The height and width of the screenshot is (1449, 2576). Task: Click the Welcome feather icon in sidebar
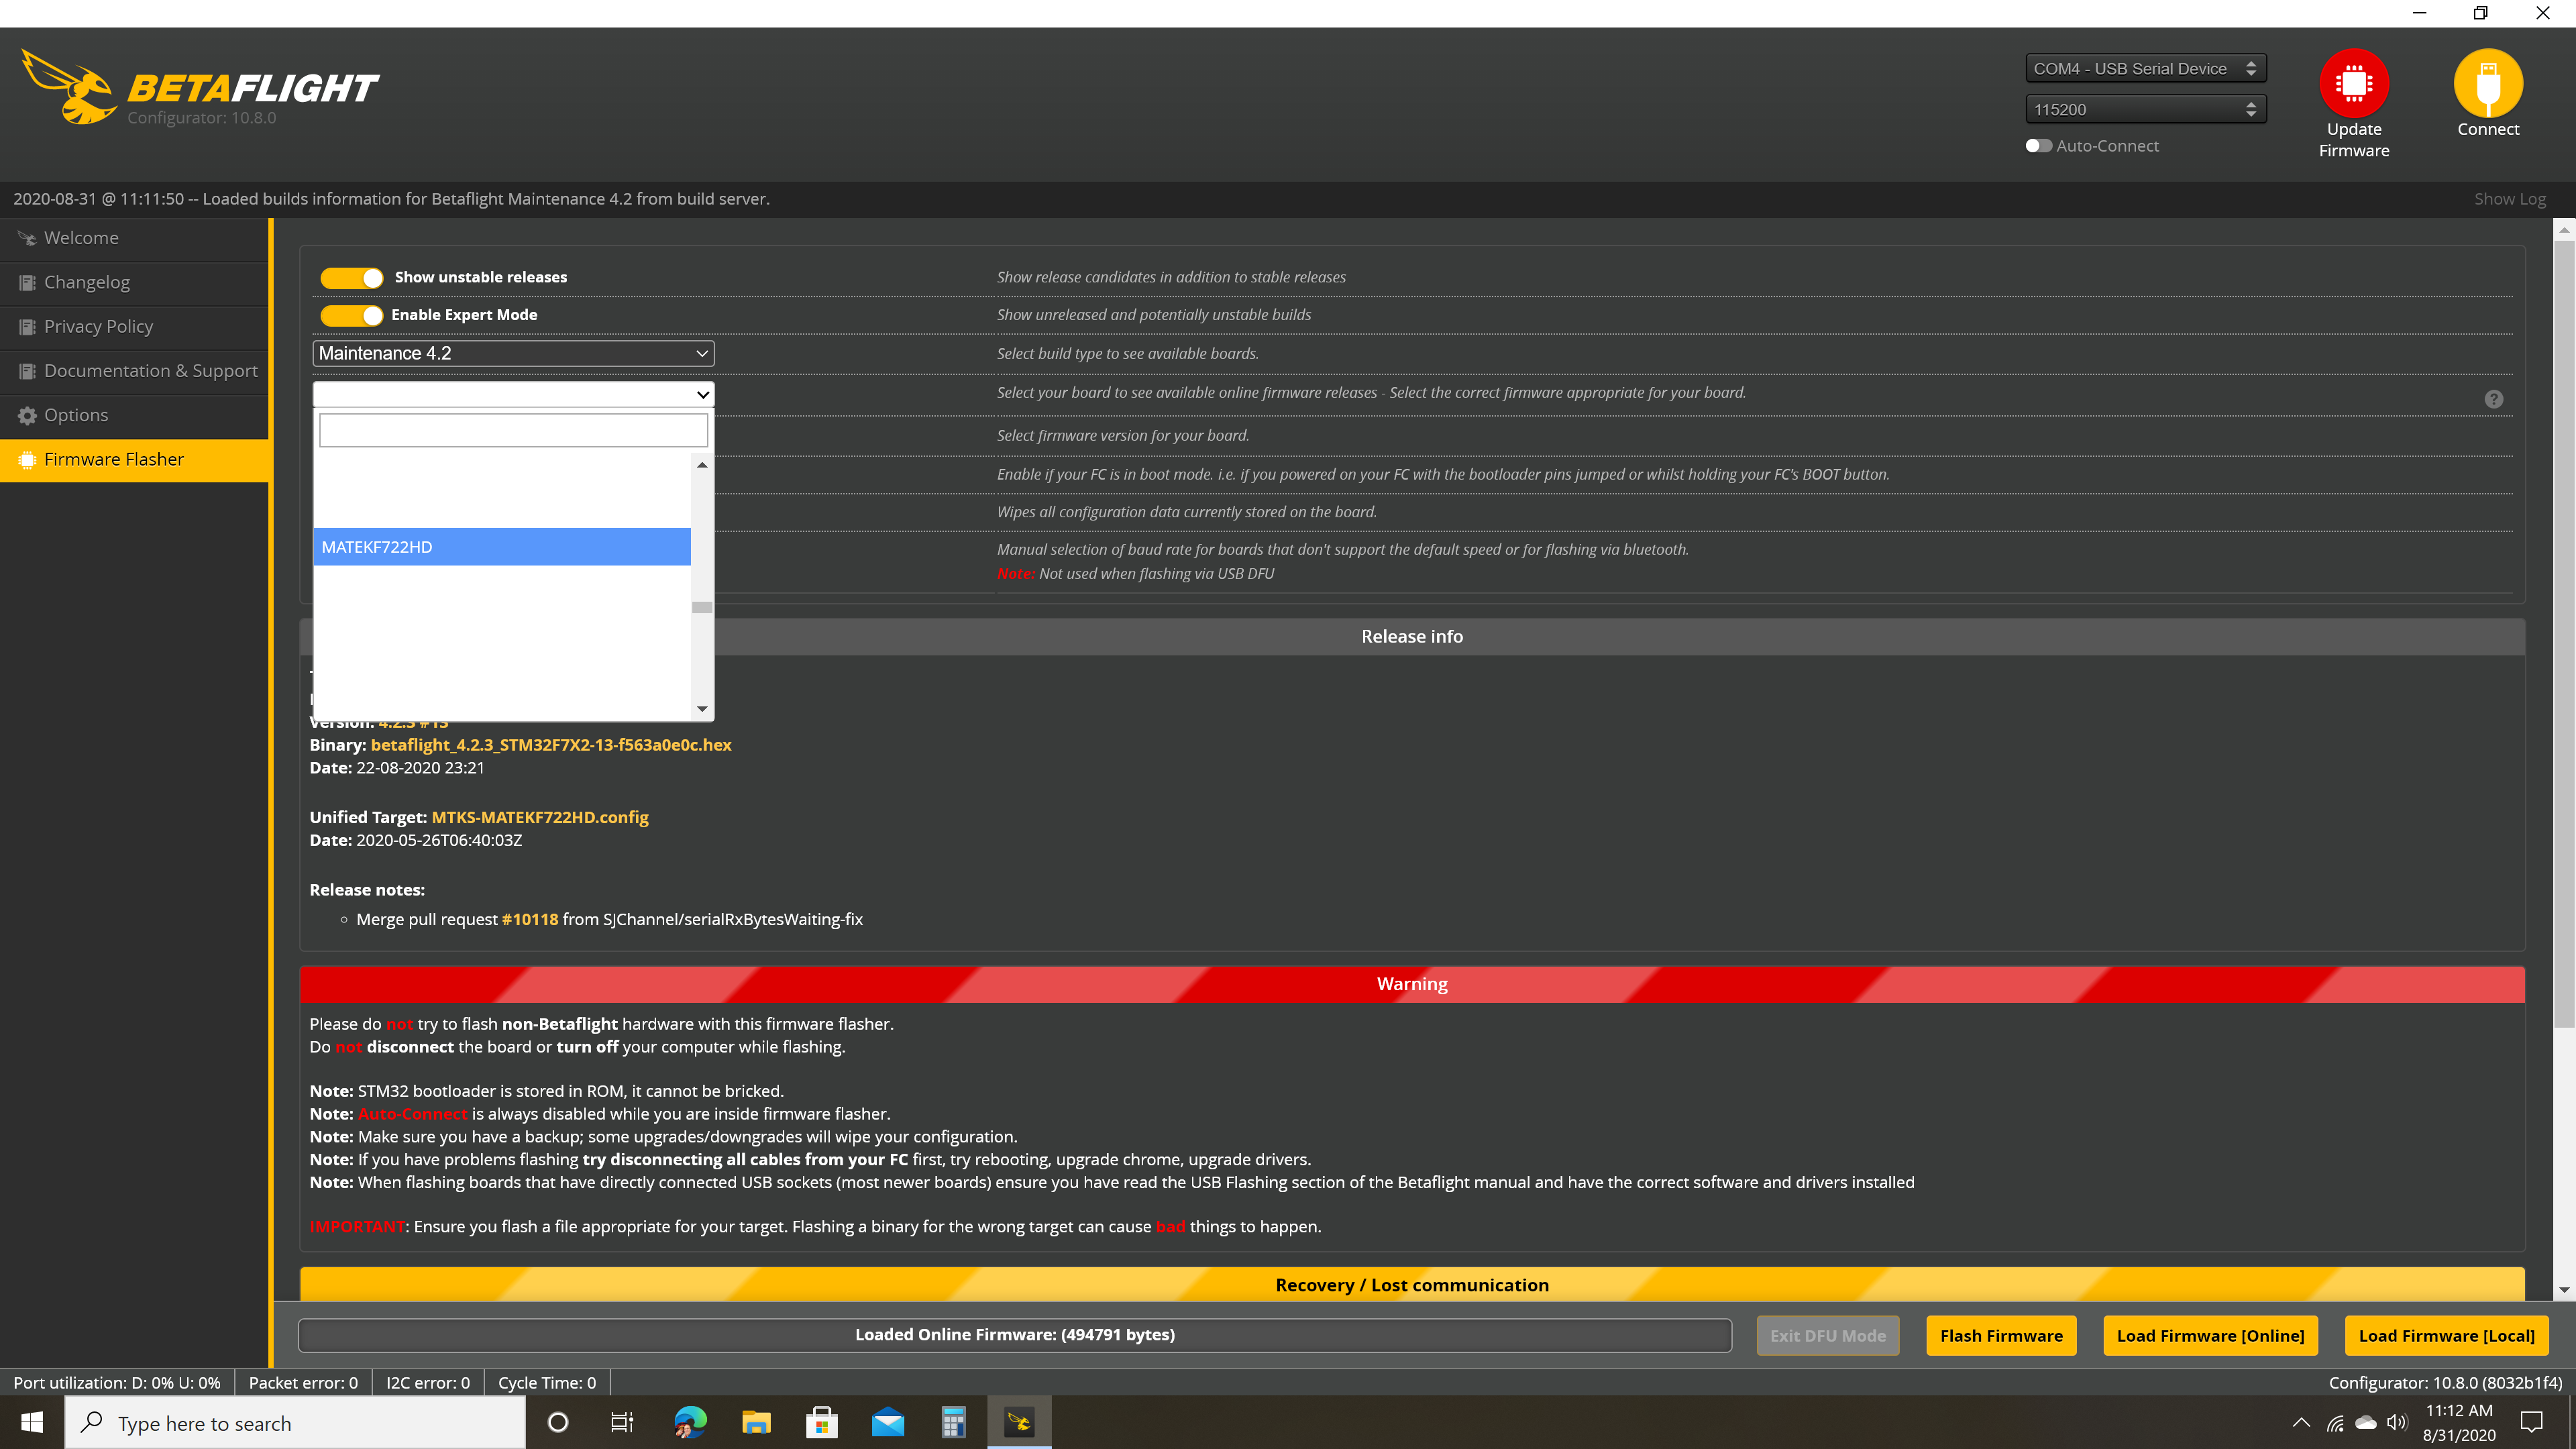[27, 237]
